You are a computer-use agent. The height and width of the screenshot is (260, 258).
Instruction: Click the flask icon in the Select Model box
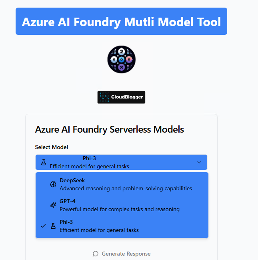(44, 162)
